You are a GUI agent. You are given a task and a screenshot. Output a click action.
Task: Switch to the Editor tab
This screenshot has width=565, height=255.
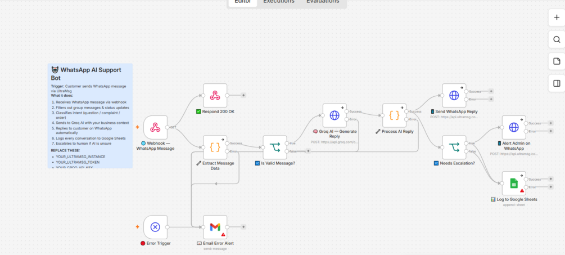243,2
